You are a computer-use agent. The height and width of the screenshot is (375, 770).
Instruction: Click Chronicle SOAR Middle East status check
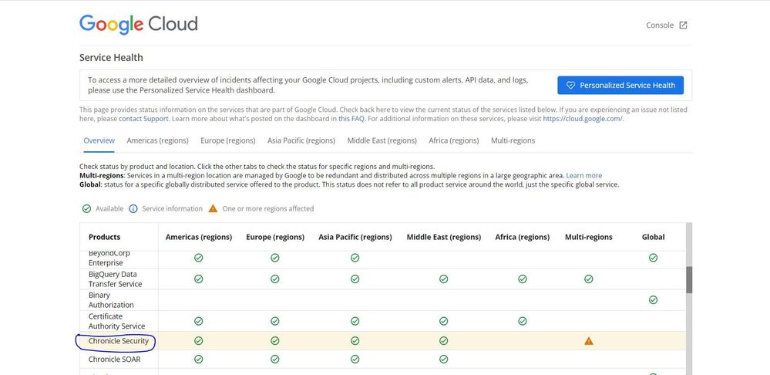[x=443, y=360]
